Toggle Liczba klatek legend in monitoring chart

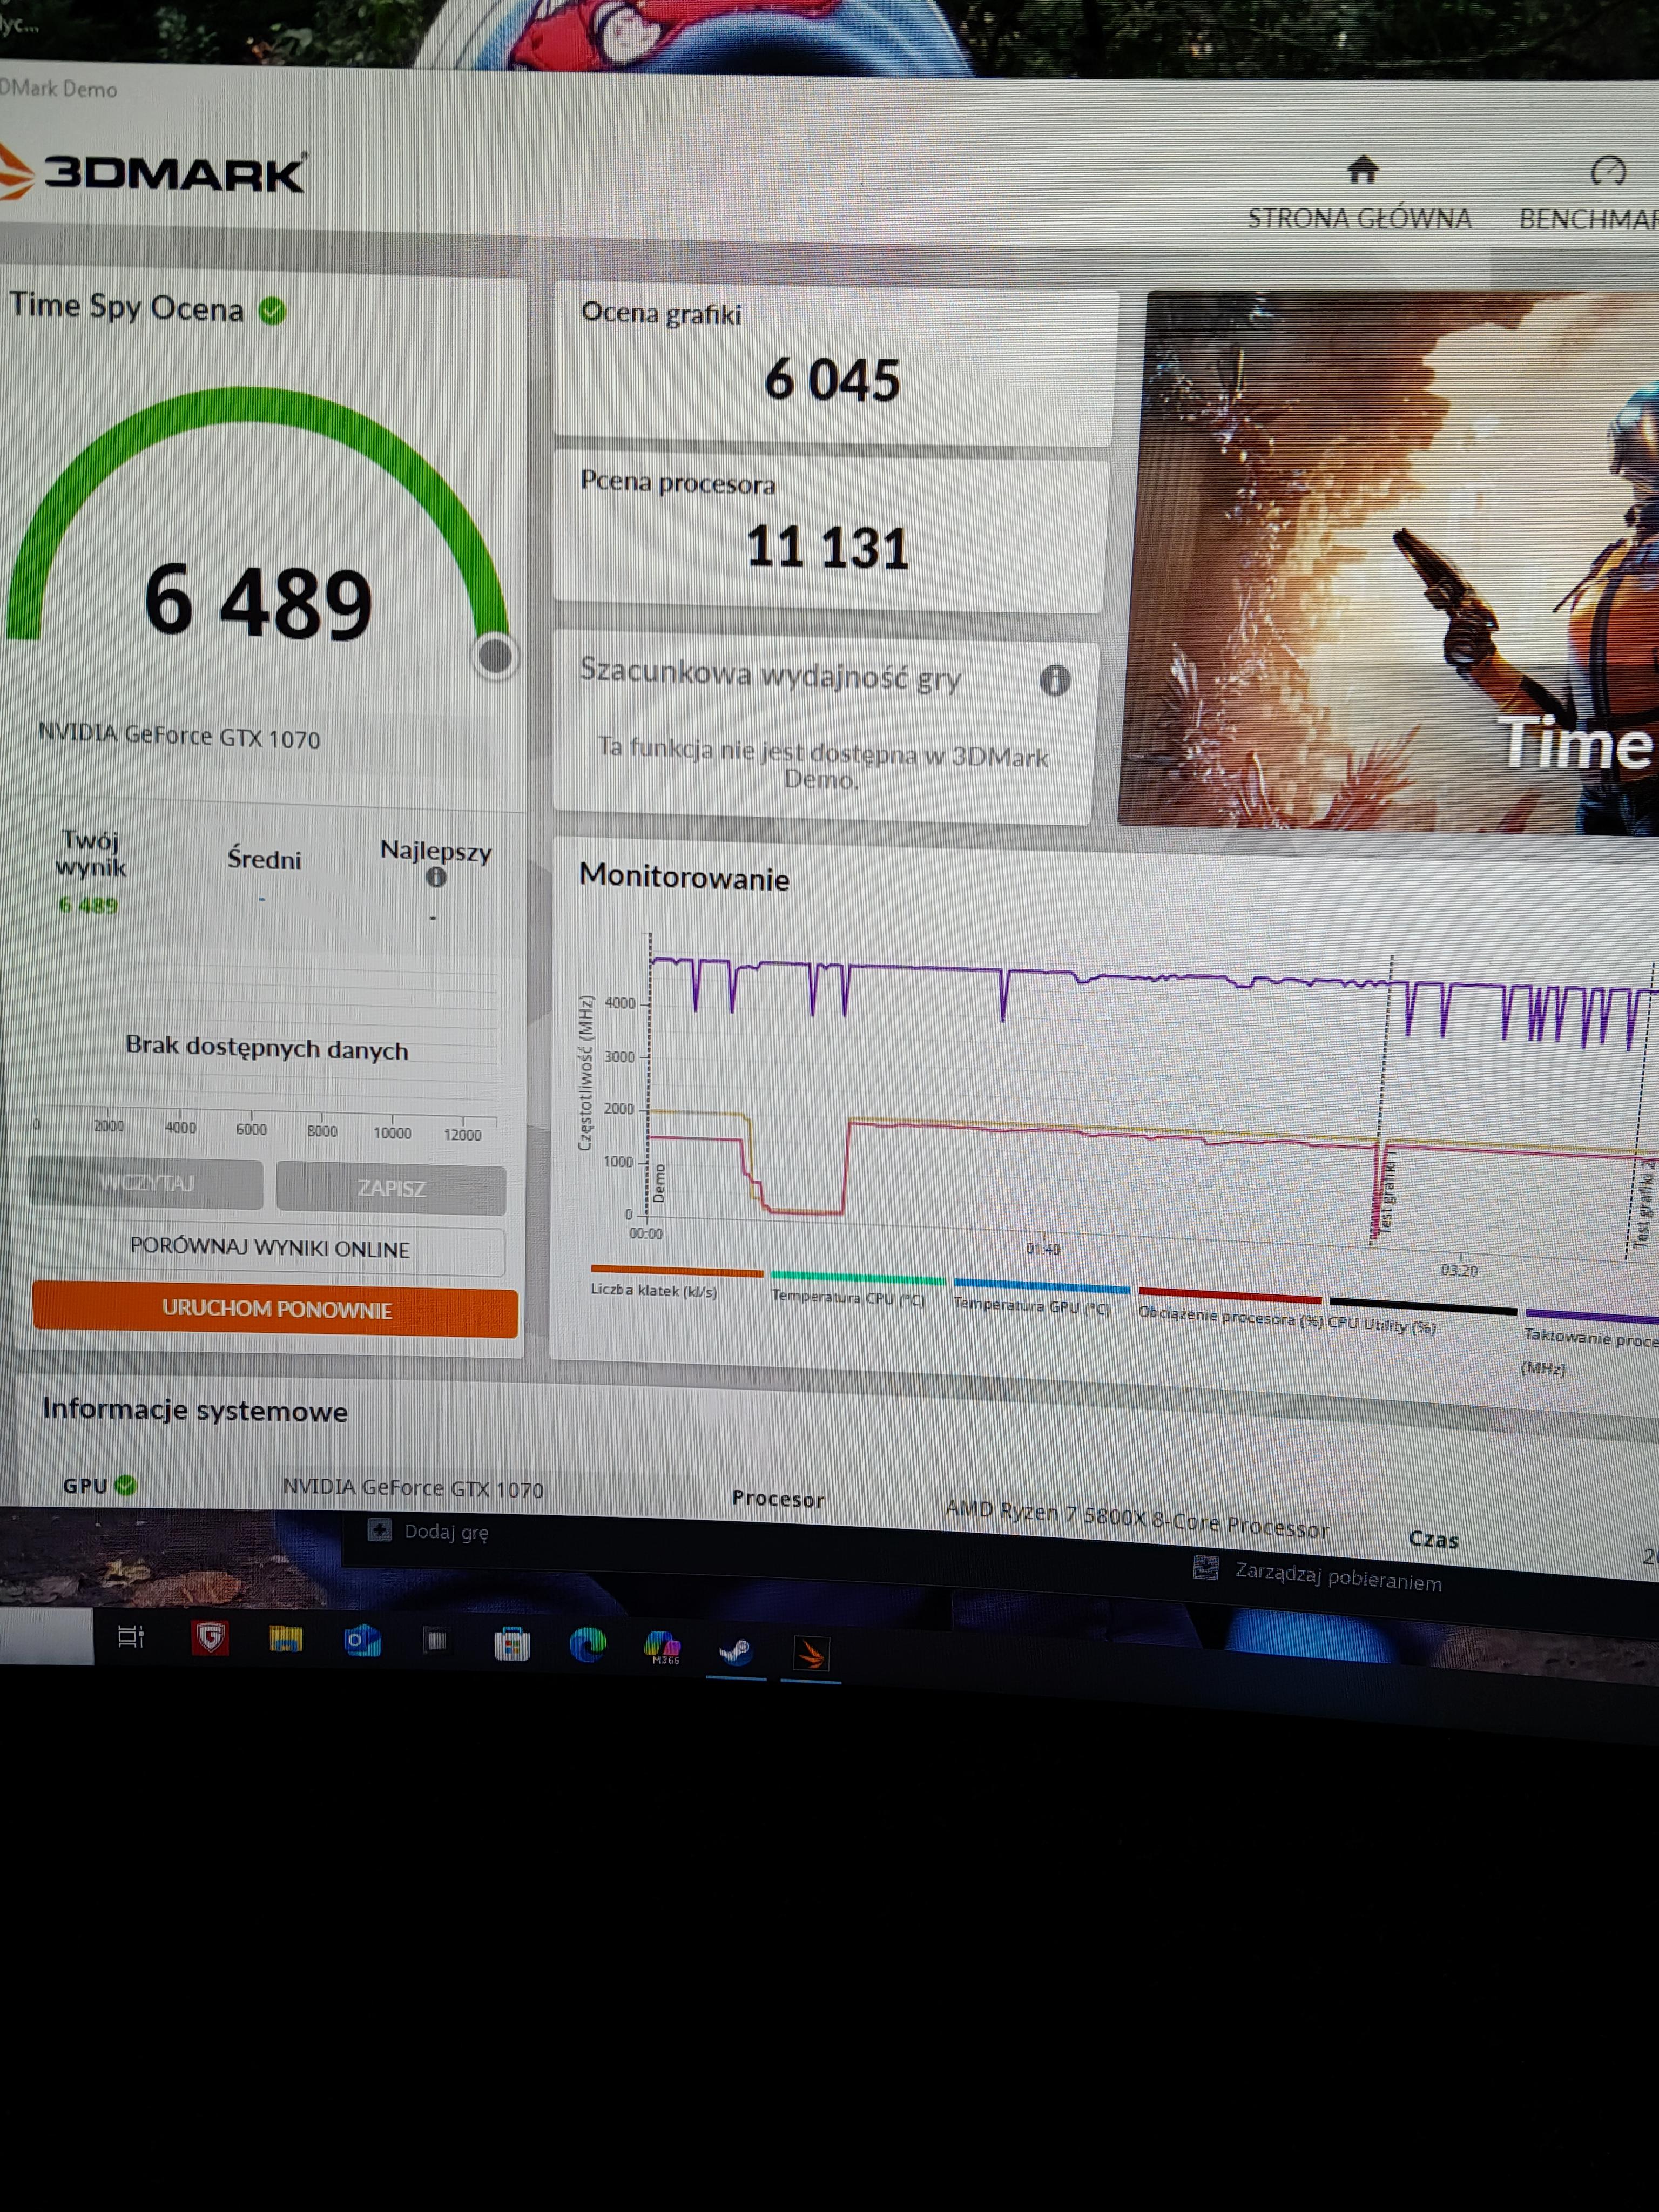tap(654, 1290)
